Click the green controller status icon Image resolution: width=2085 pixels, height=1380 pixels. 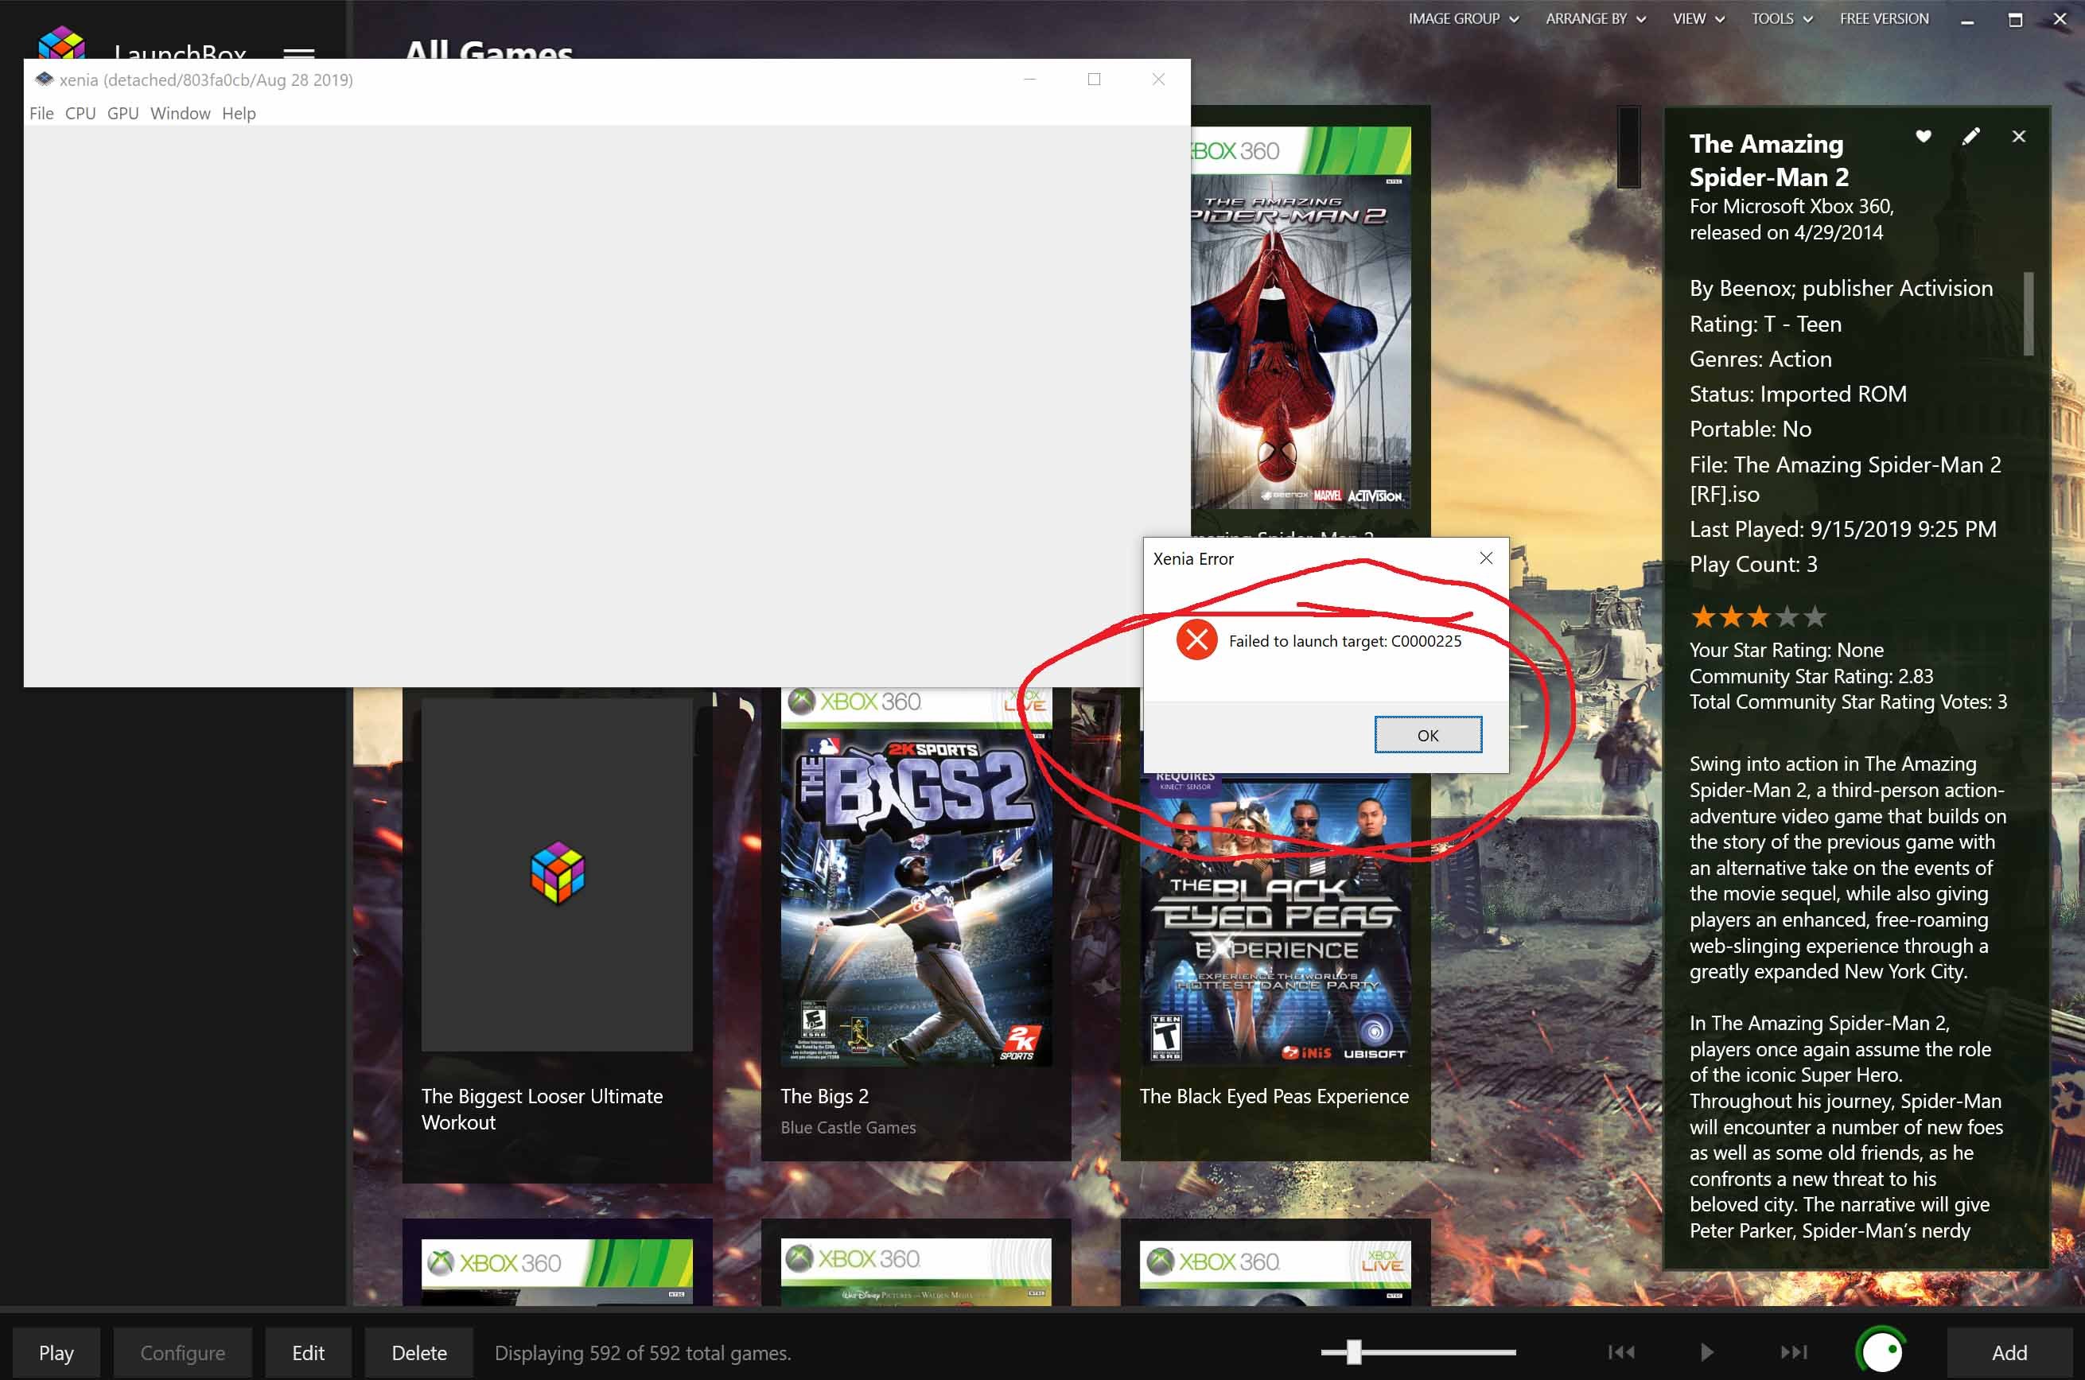pos(1881,1351)
